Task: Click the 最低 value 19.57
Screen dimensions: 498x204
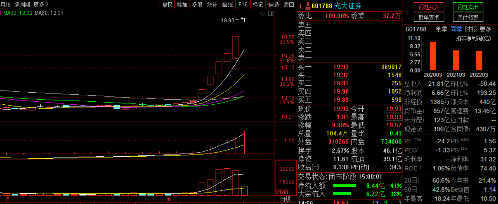Action: 394,125
